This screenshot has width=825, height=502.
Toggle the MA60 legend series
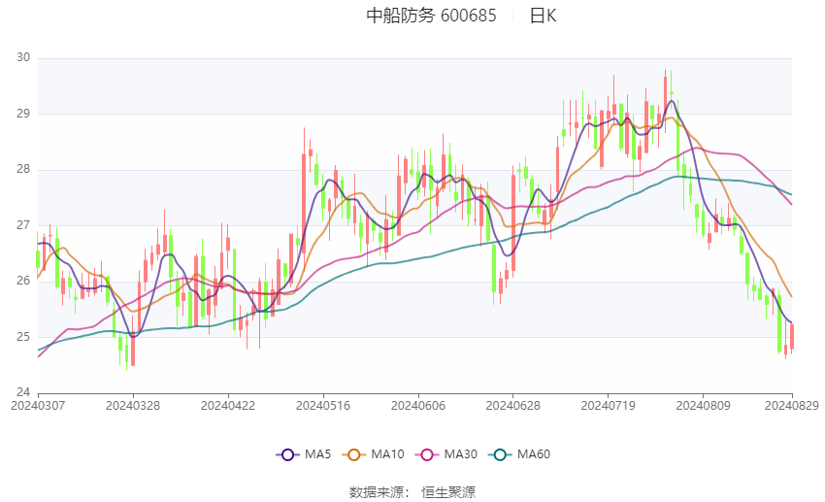519,454
